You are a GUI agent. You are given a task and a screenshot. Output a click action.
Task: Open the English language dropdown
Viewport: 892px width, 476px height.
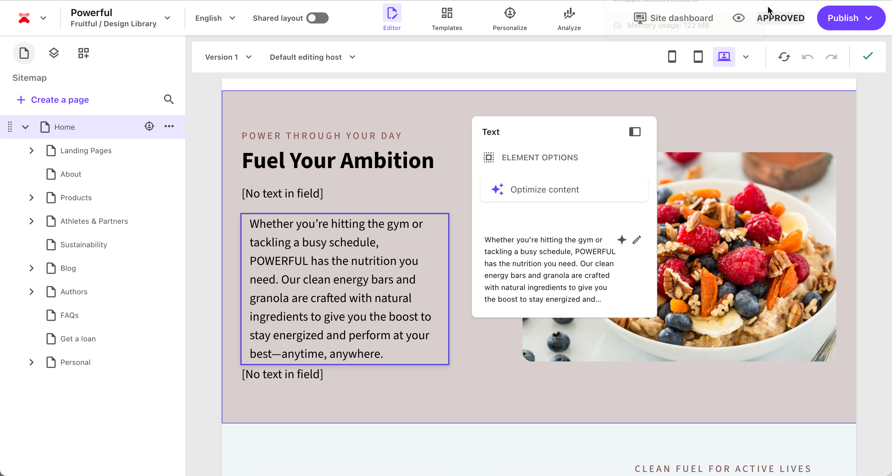pos(214,18)
